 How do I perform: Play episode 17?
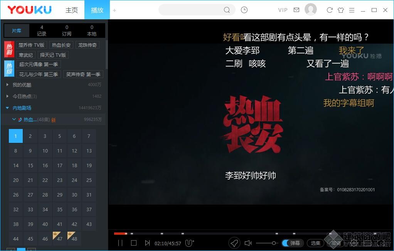pyautogui.click(x=59, y=165)
